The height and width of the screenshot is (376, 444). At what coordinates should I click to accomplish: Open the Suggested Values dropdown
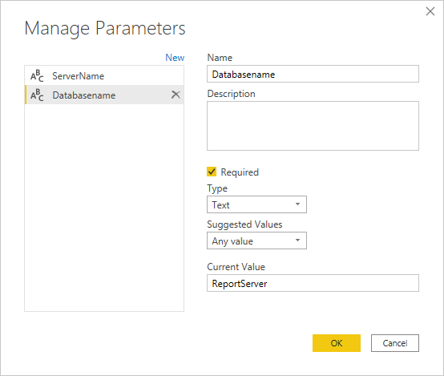[256, 241]
